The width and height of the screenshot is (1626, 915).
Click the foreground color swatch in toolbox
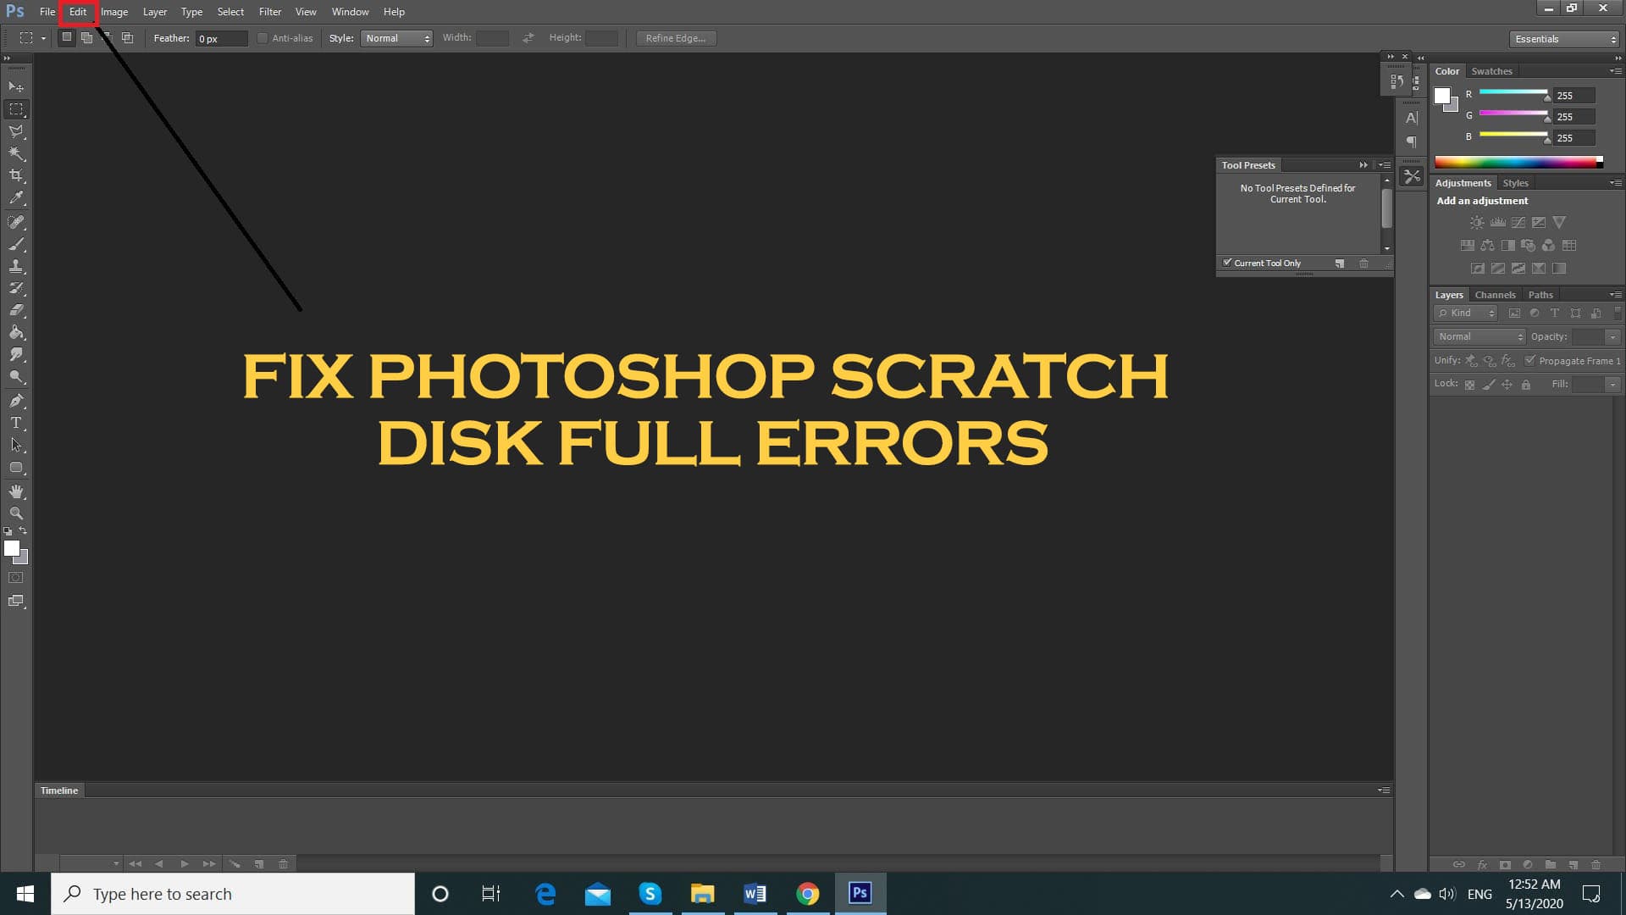click(x=12, y=548)
